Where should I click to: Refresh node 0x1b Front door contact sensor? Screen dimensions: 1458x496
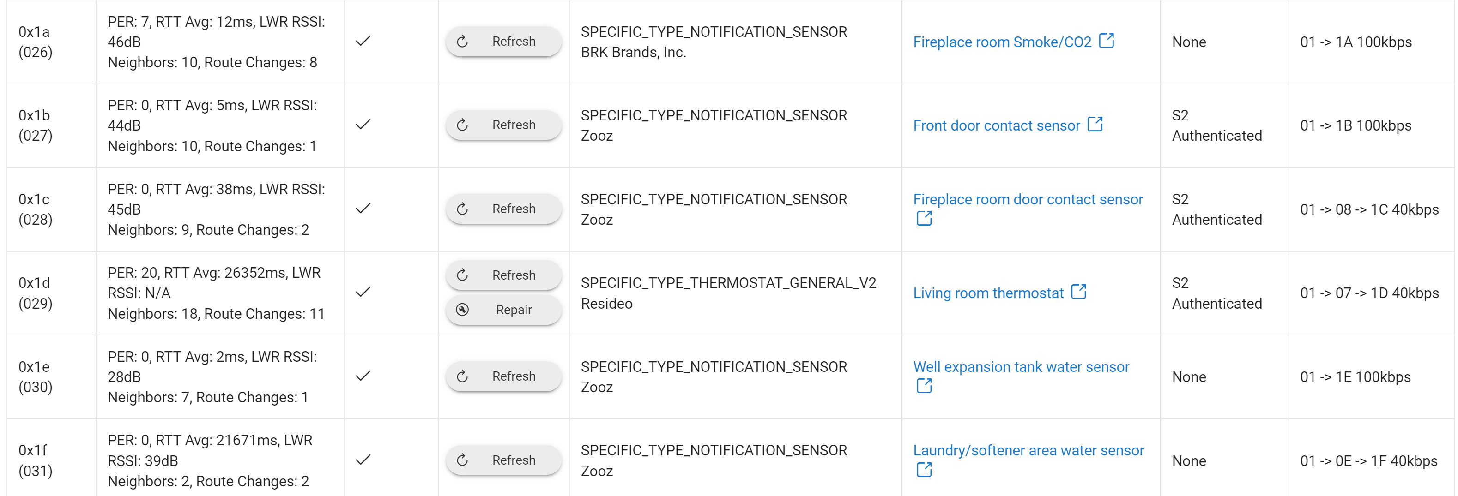coord(503,125)
